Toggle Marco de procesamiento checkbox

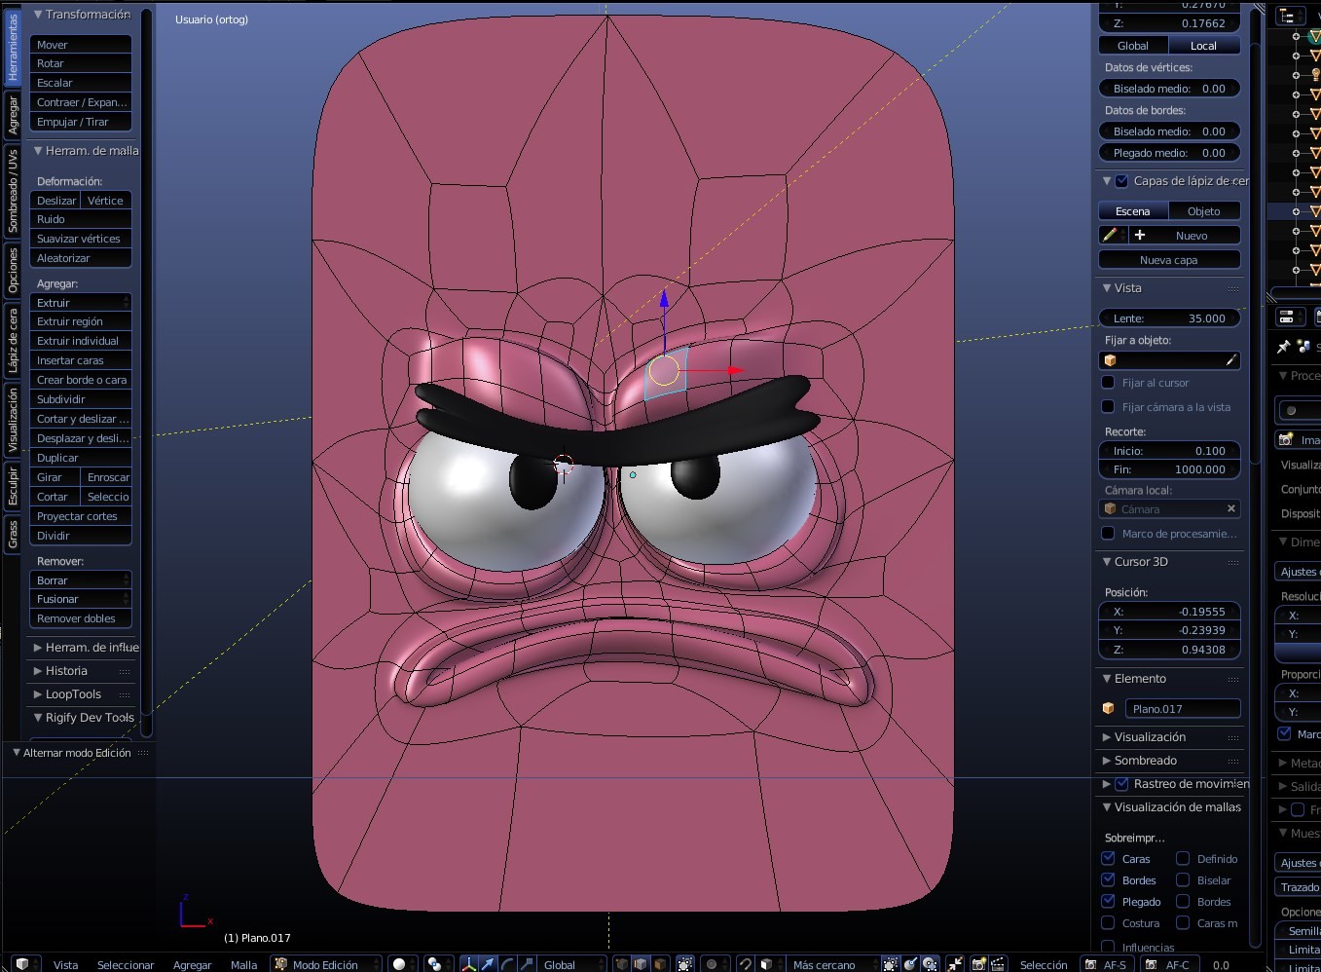(1108, 533)
